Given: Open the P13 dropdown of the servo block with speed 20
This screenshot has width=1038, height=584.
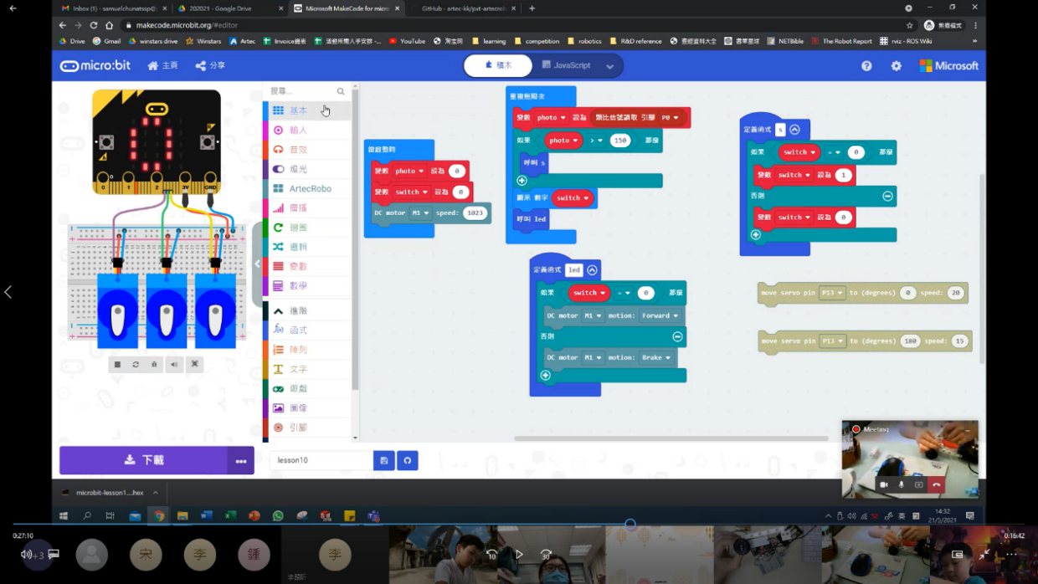Looking at the screenshot, I should 832,293.
